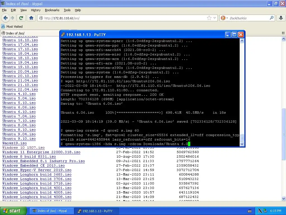Click the taskbar clock 6:15 PM
This screenshot has width=286, height=215.
coord(276,211)
